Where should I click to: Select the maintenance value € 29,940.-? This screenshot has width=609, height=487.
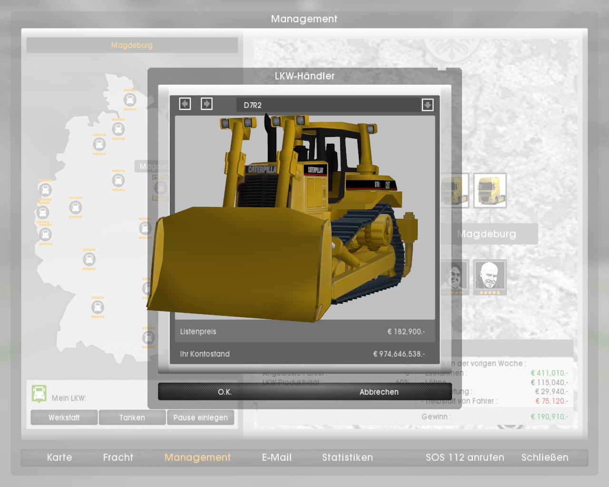pyautogui.click(x=551, y=391)
